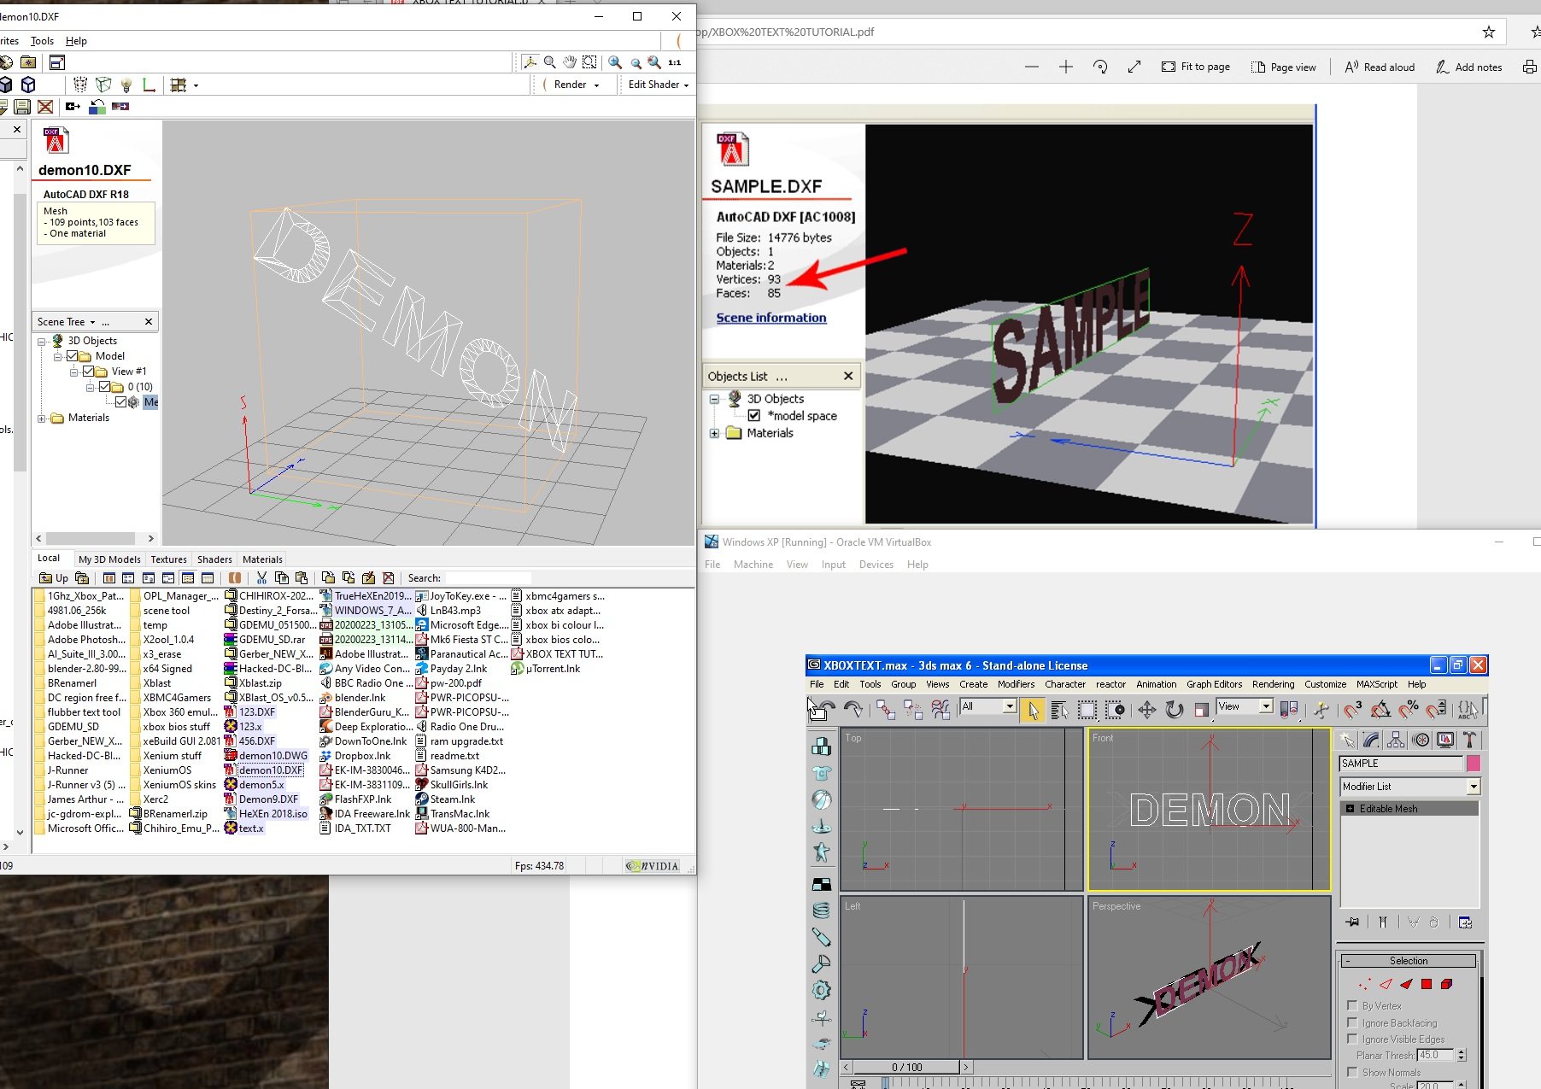Click the Redo arrow in 3ds max toolbar
The width and height of the screenshot is (1541, 1089).
[x=853, y=710]
